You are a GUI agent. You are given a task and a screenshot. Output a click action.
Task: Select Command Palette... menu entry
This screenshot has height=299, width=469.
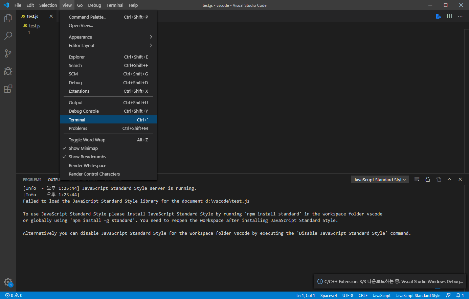[x=108, y=17]
